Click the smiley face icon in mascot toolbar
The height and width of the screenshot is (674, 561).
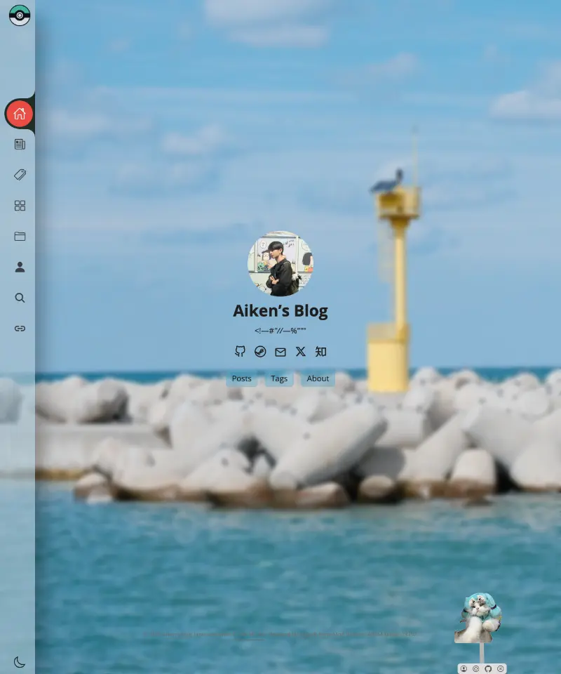point(476,669)
